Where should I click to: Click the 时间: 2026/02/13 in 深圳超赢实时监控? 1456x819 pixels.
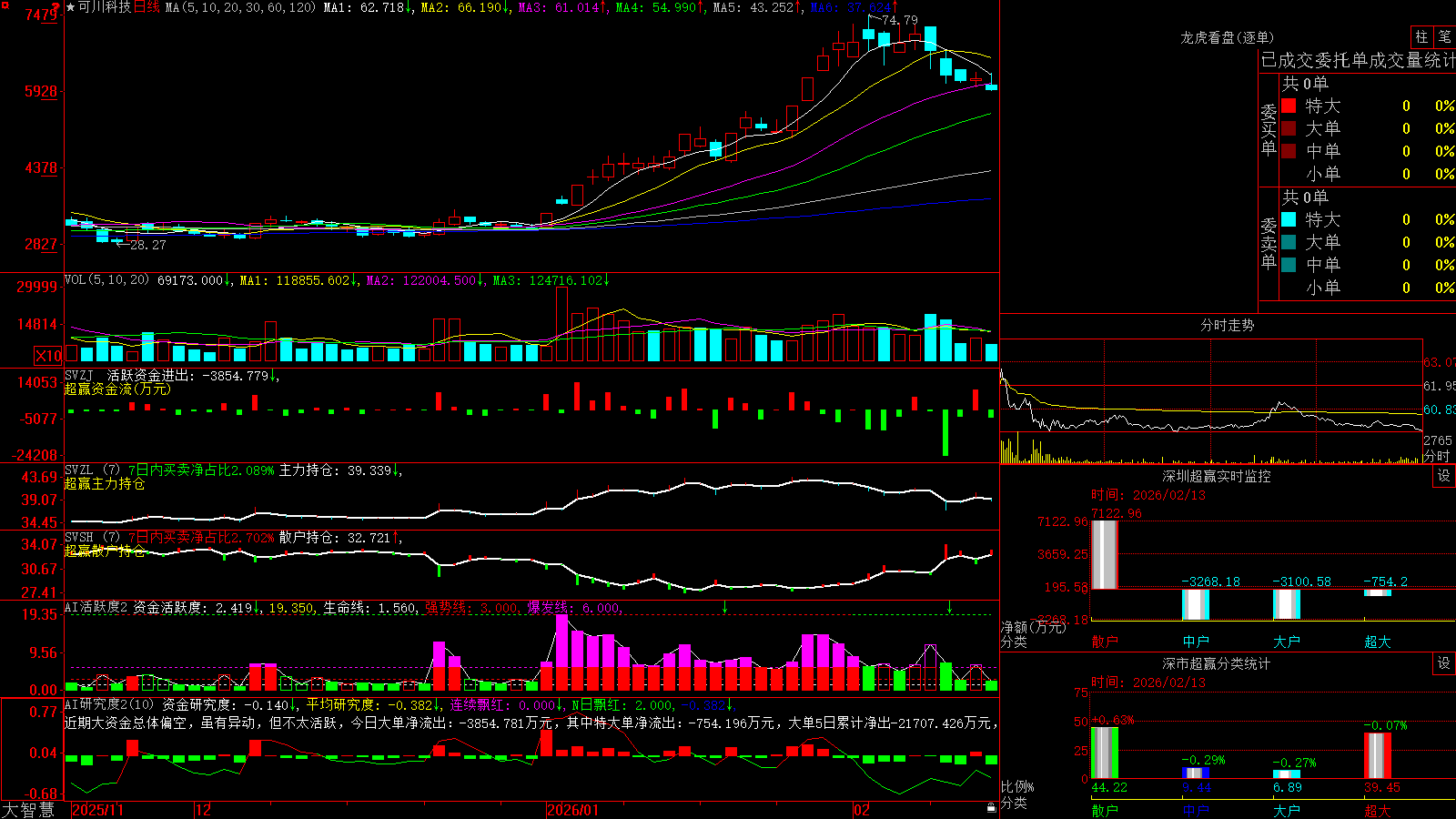coord(1148,495)
